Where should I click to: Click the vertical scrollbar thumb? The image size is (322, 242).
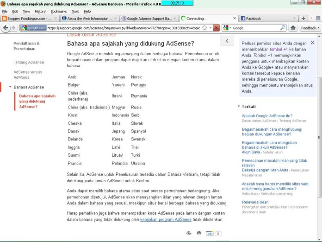coord(319,137)
